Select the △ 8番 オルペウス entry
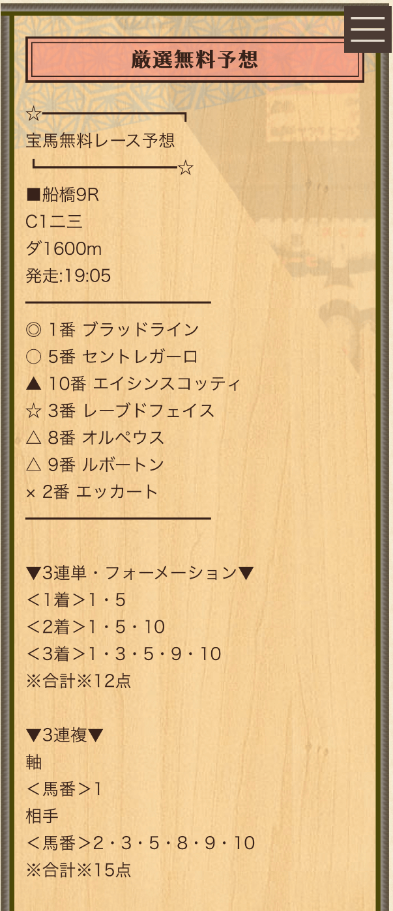The image size is (393, 911). (95, 438)
